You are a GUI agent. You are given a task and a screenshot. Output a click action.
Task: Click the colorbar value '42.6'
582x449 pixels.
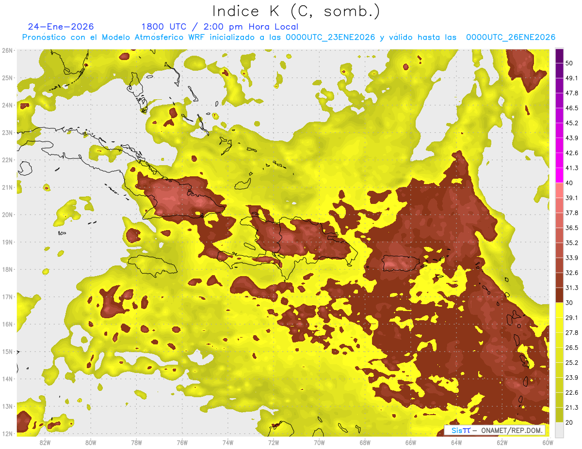(x=572, y=153)
